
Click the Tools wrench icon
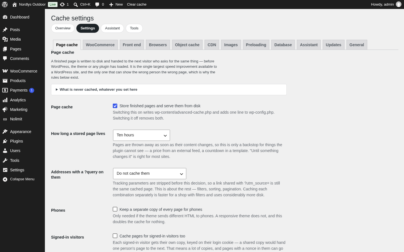(x=5, y=160)
